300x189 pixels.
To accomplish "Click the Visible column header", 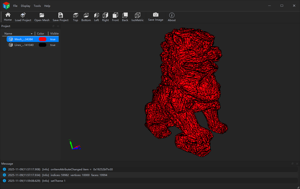I will coord(54,34).
